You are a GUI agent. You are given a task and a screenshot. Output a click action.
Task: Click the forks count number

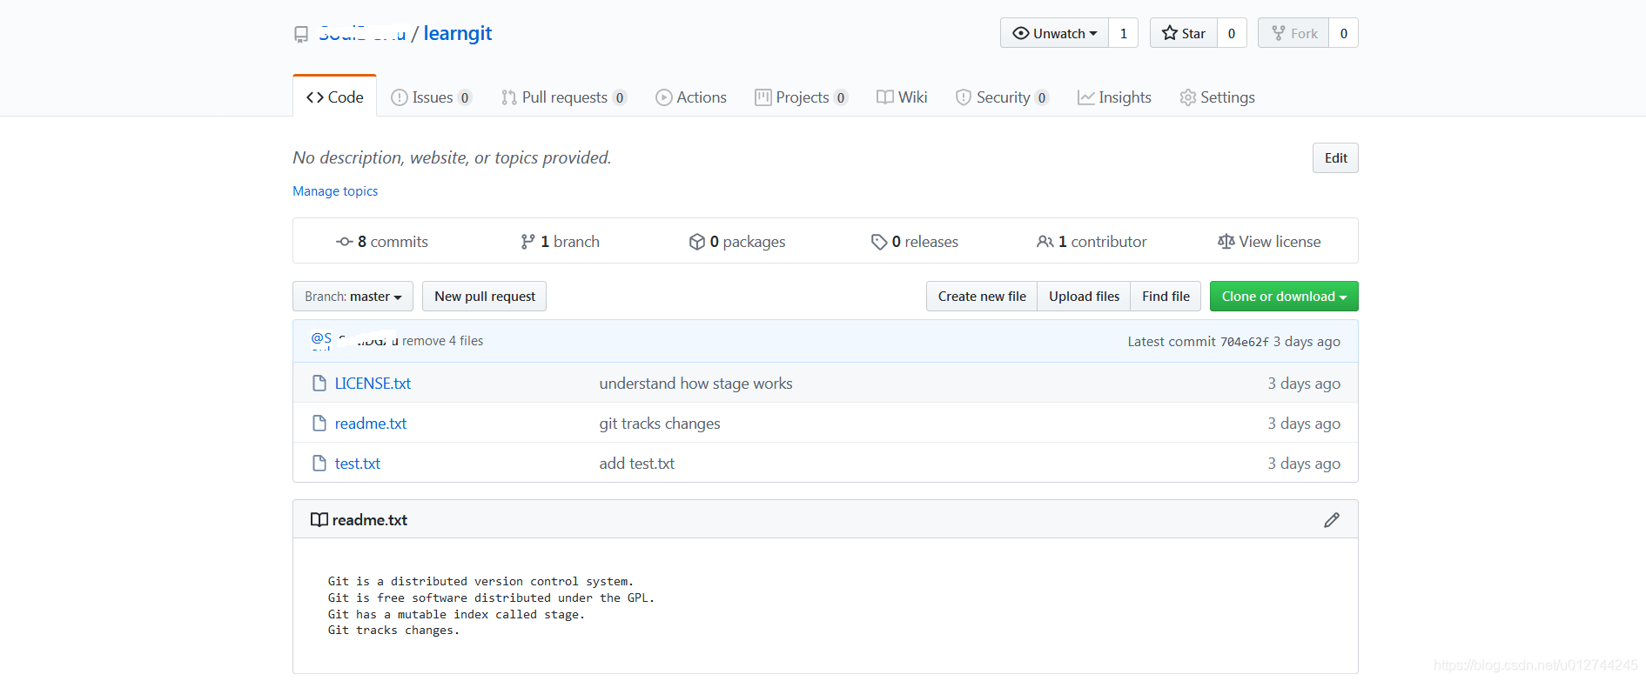(x=1344, y=33)
